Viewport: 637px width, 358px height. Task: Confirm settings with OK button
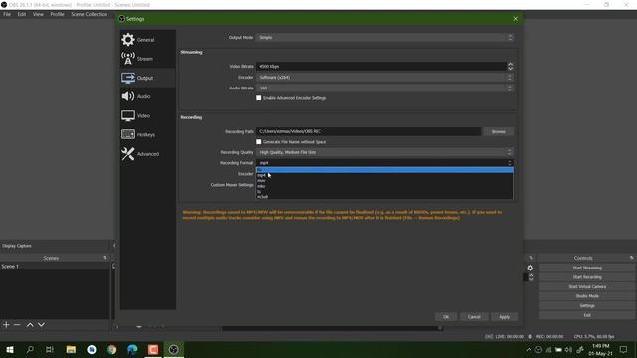[446, 317]
